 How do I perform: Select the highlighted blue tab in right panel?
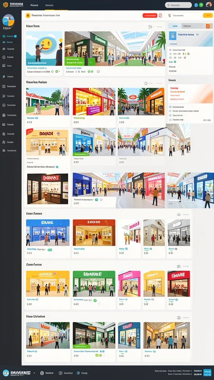[175, 26]
